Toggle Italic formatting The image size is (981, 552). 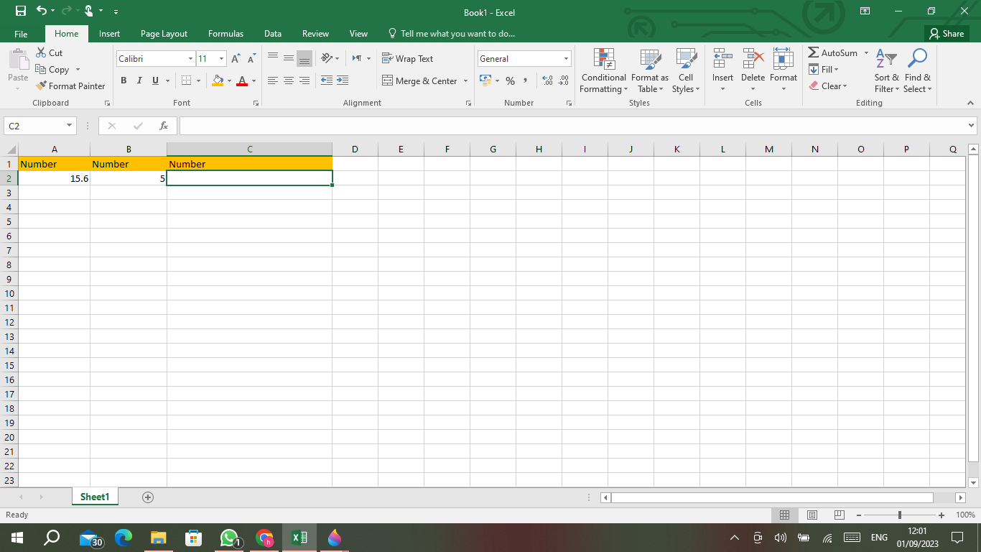point(139,80)
